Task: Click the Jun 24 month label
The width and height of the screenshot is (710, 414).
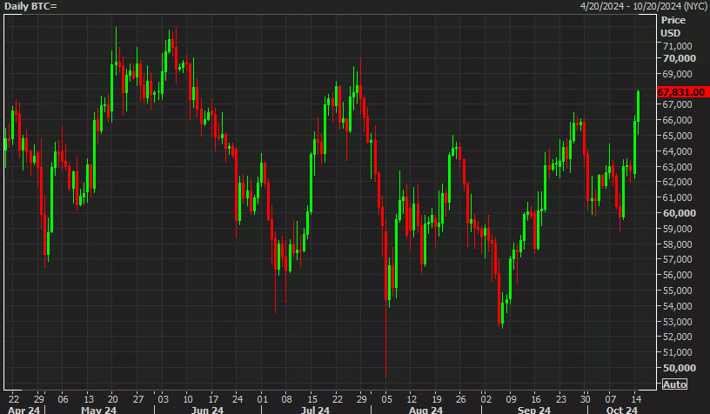Action: [207, 410]
